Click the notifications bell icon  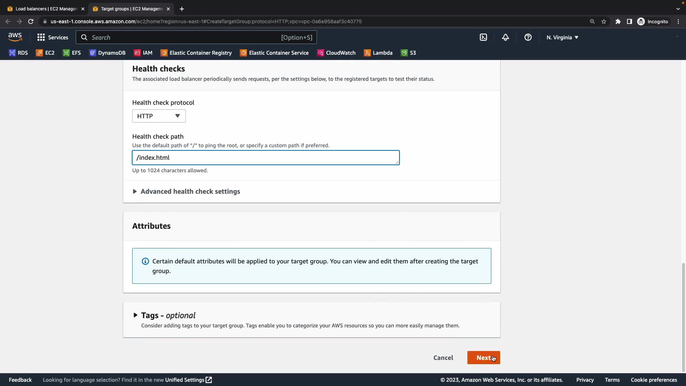[x=505, y=38]
